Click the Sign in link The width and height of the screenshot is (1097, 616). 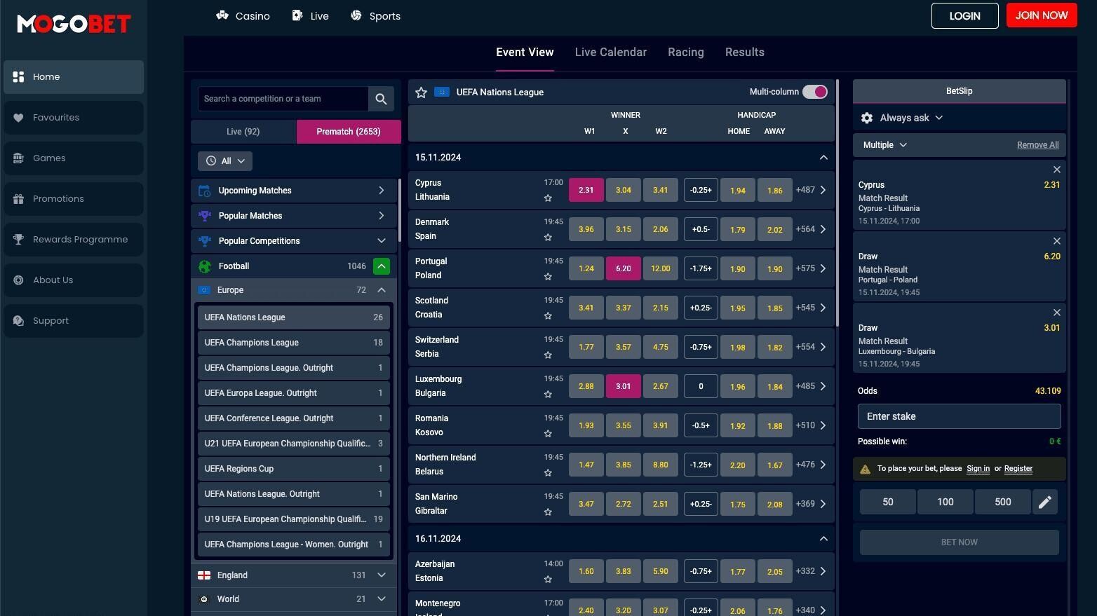(978, 469)
